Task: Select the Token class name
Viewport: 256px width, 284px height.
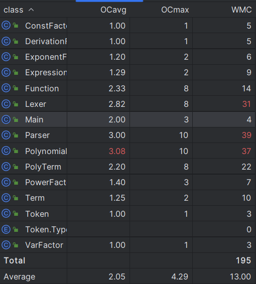Action: (37, 214)
